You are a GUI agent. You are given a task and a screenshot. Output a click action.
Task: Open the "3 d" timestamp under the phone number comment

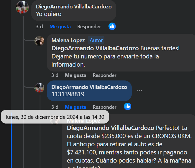(55, 107)
